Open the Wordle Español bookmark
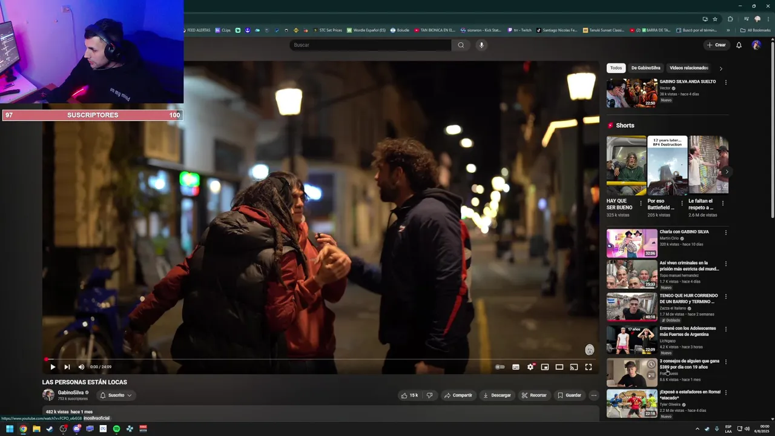 click(x=366, y=30)
